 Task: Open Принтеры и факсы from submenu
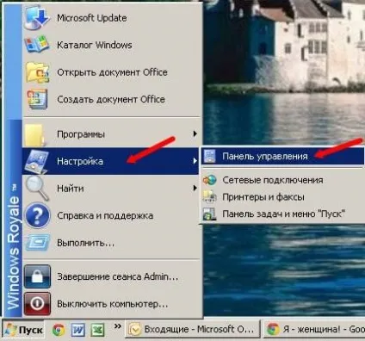point(282,197)
